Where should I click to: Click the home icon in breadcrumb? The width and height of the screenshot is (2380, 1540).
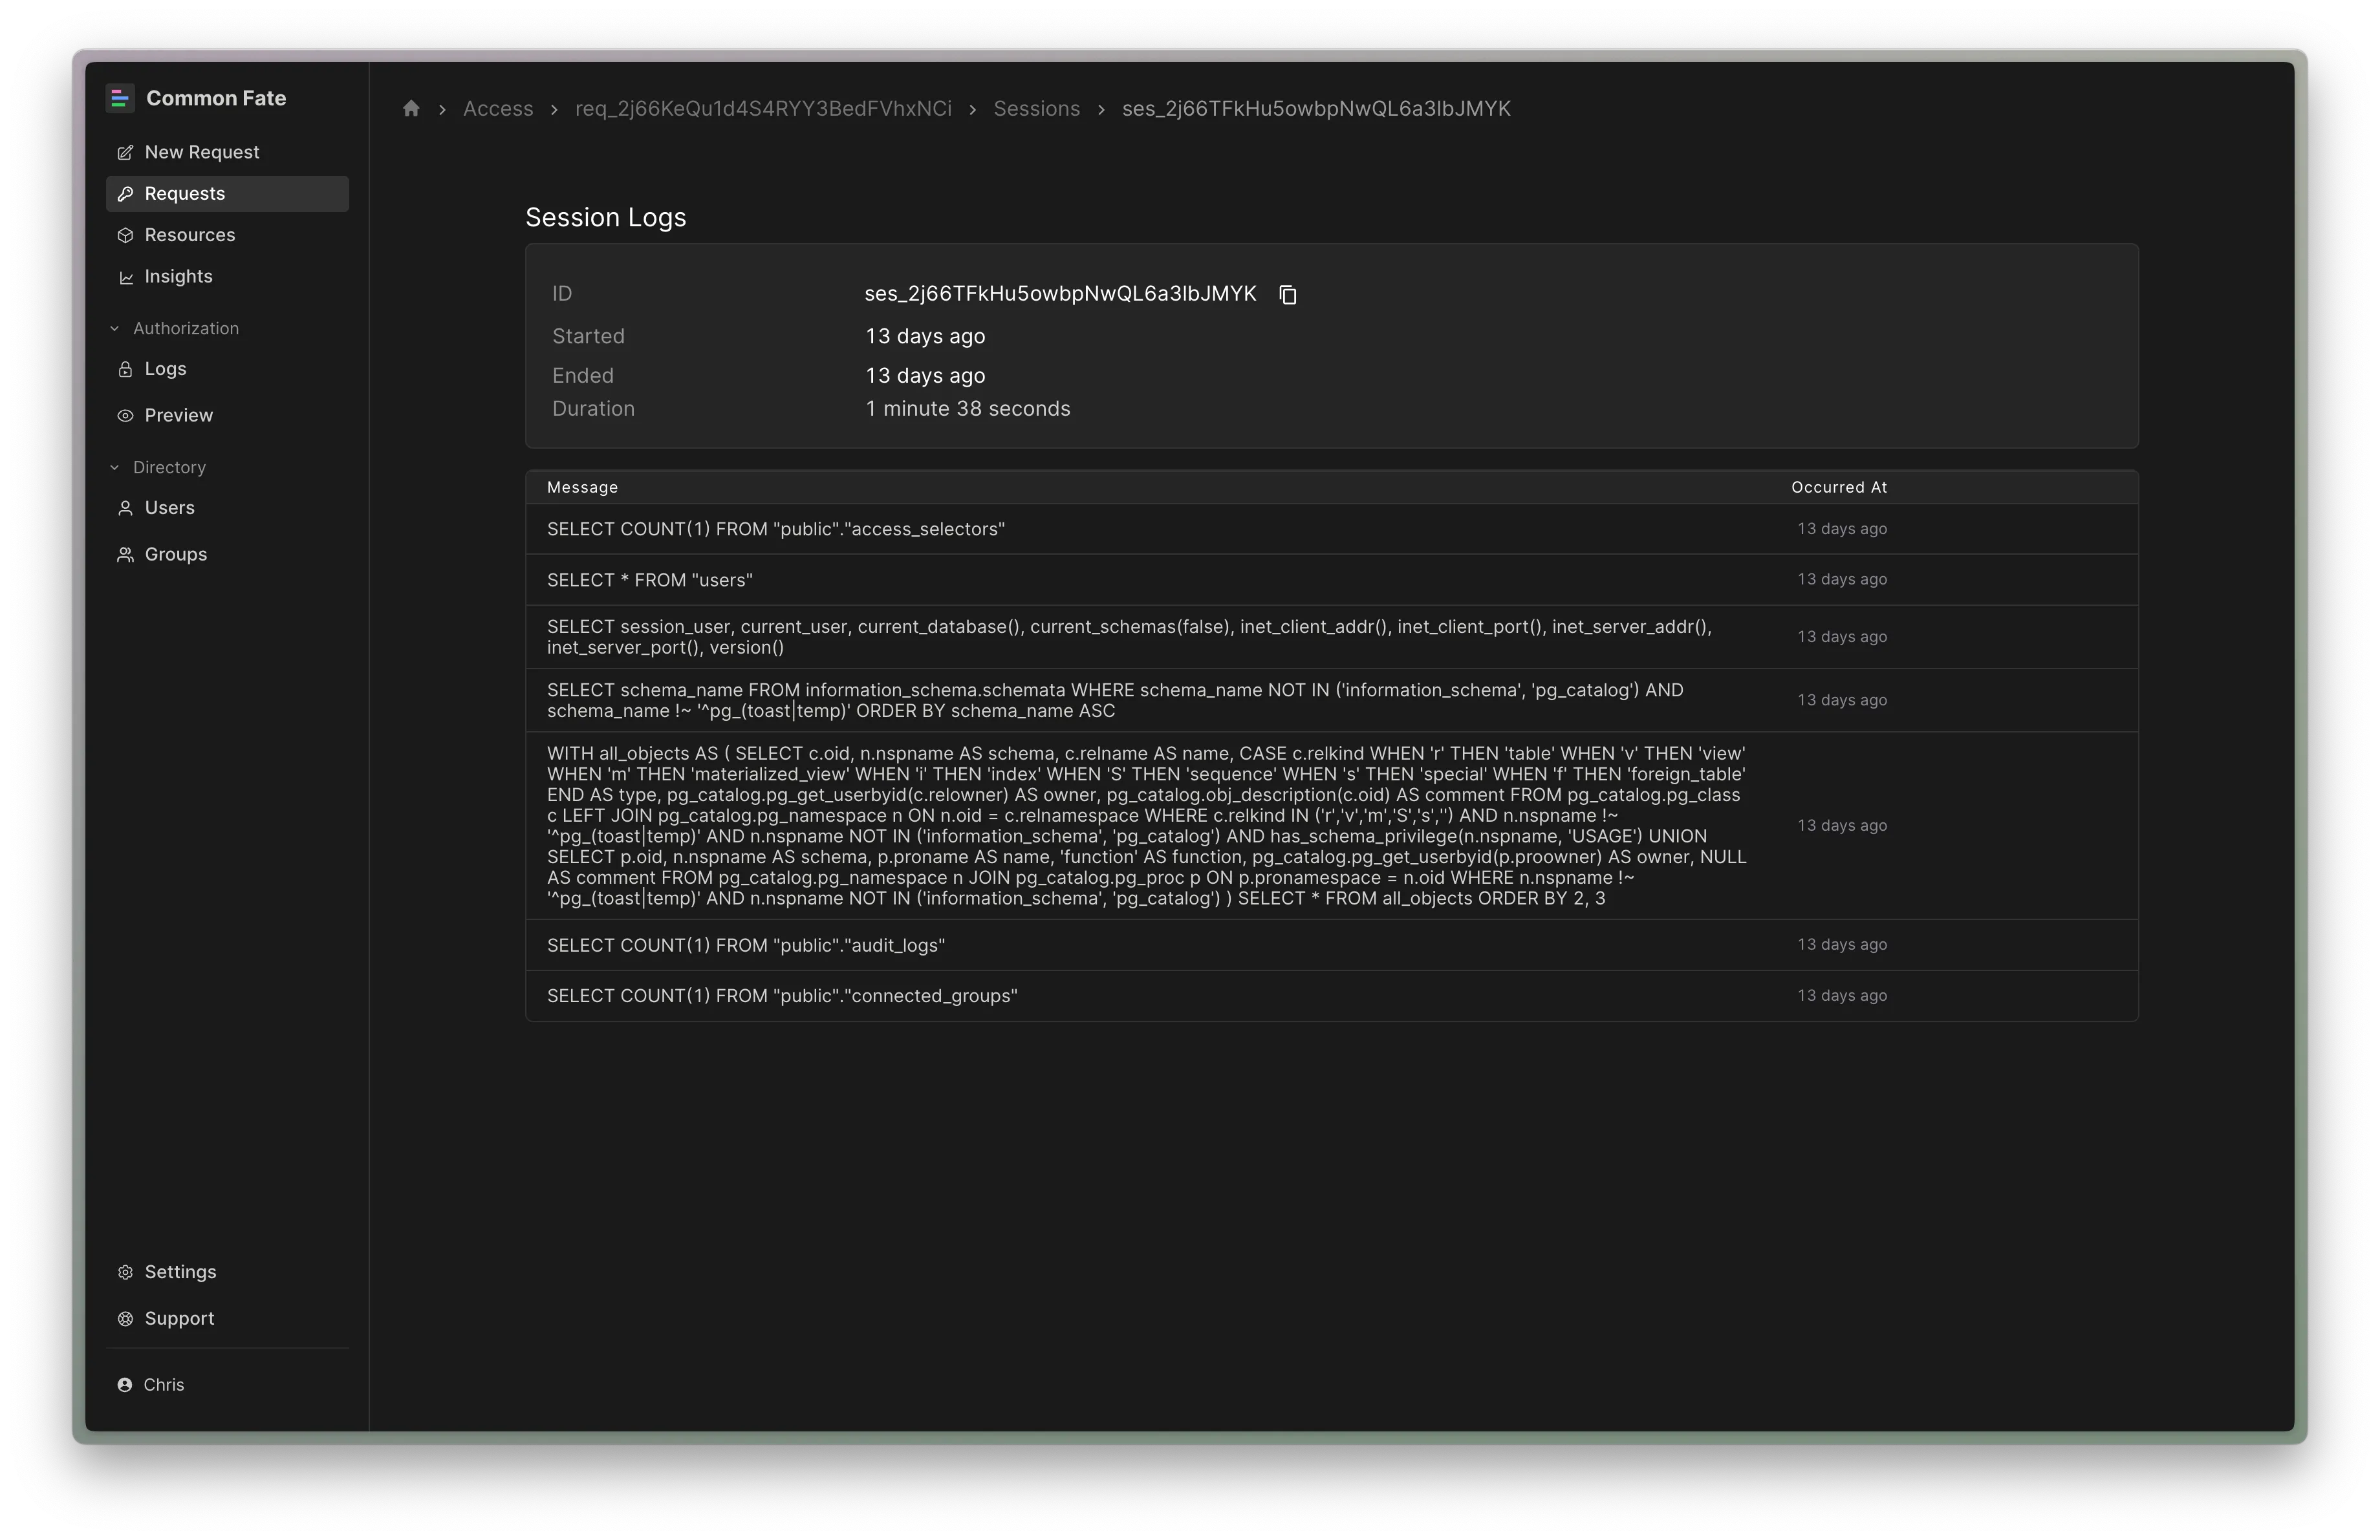click(x=411, y=109)
